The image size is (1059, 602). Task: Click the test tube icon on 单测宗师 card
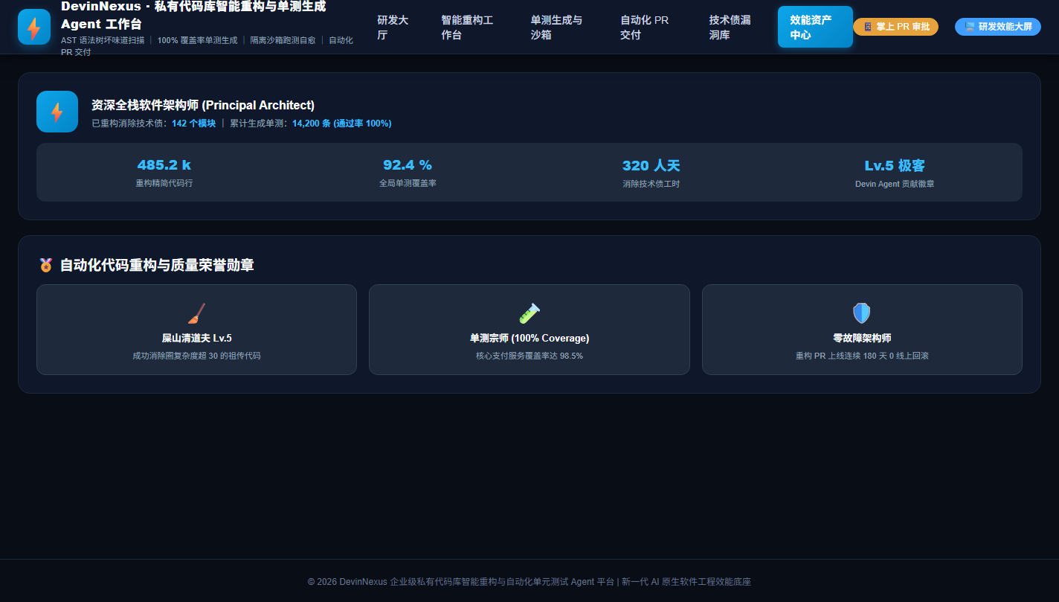529,313
